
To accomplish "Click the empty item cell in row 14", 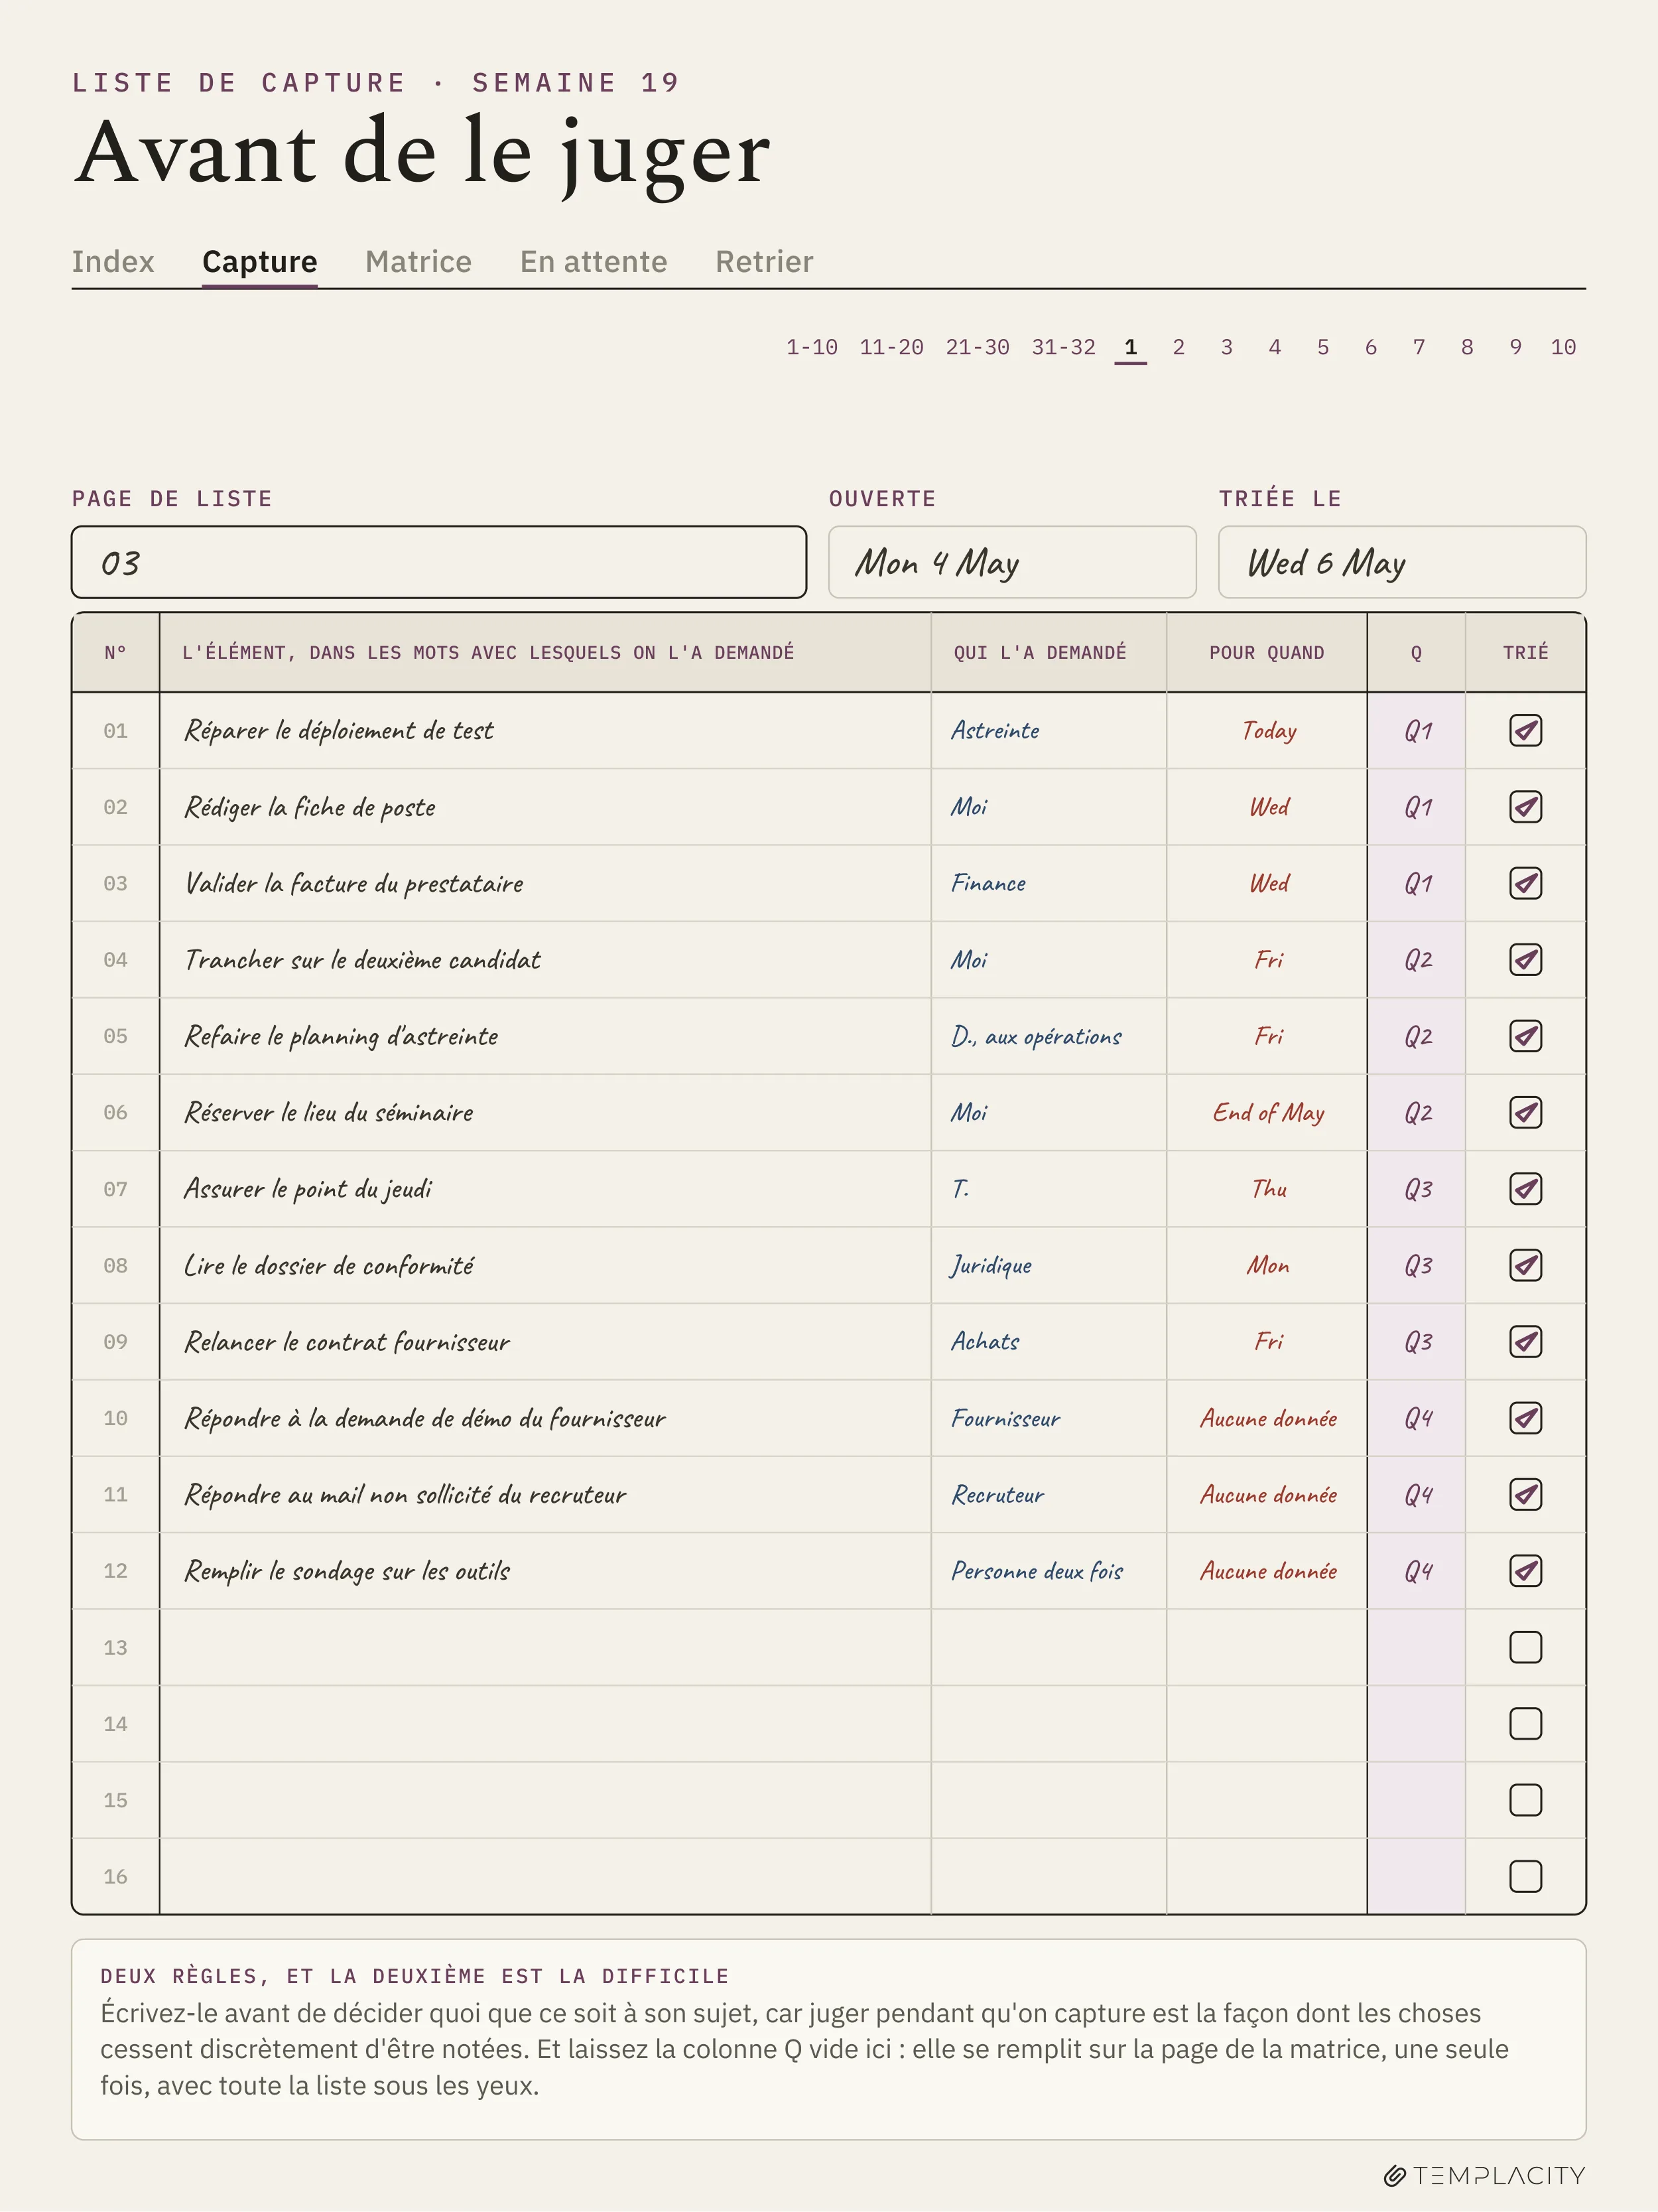I will coord(544,1724).
